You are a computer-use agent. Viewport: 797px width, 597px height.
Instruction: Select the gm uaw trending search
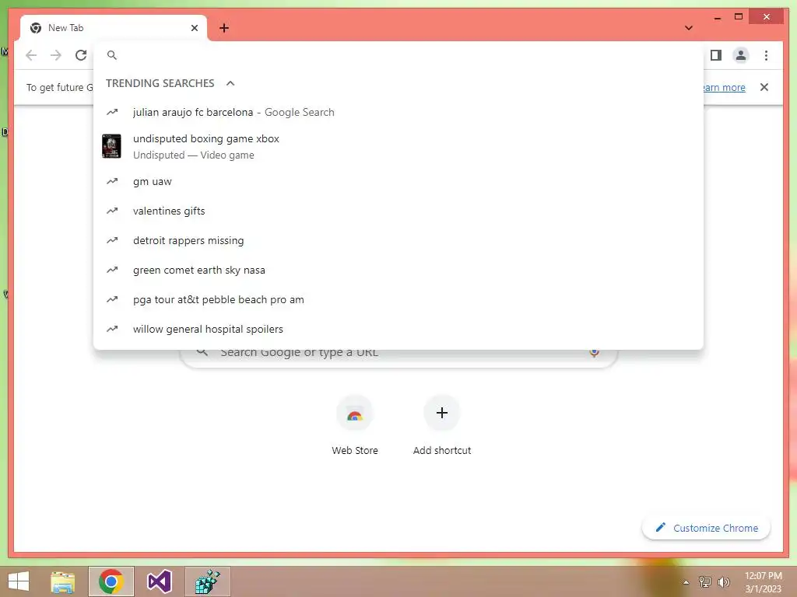click(398, 181)
